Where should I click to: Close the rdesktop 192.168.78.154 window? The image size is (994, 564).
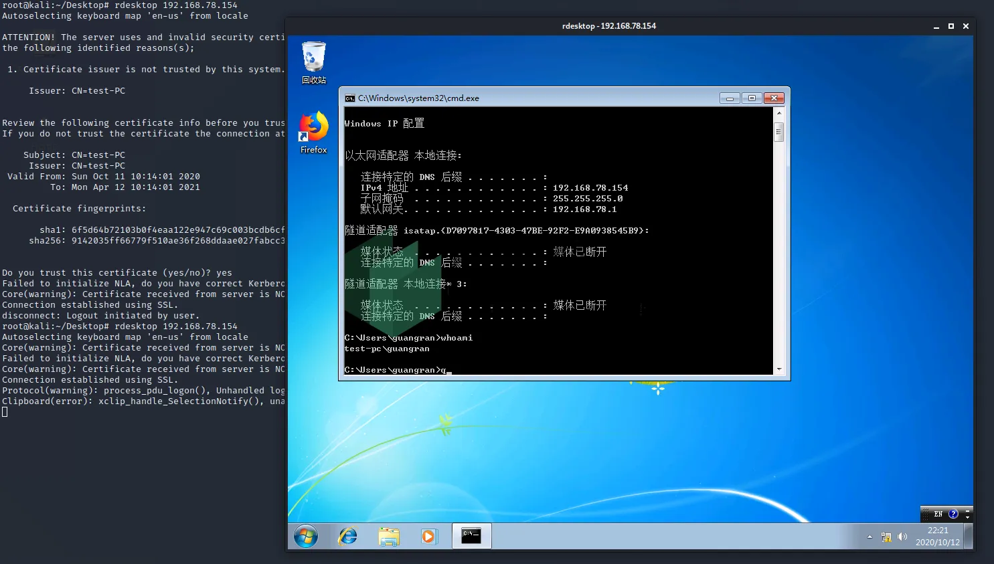966,26
